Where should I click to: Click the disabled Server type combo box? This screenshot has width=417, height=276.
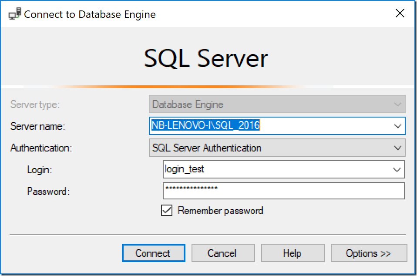pyautogui.click(x=277, y=104)
